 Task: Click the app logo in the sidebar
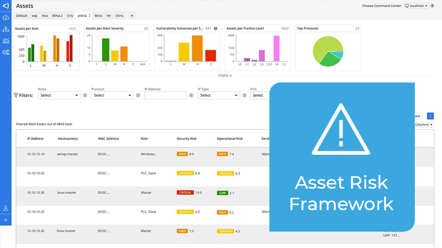point(6,6)
